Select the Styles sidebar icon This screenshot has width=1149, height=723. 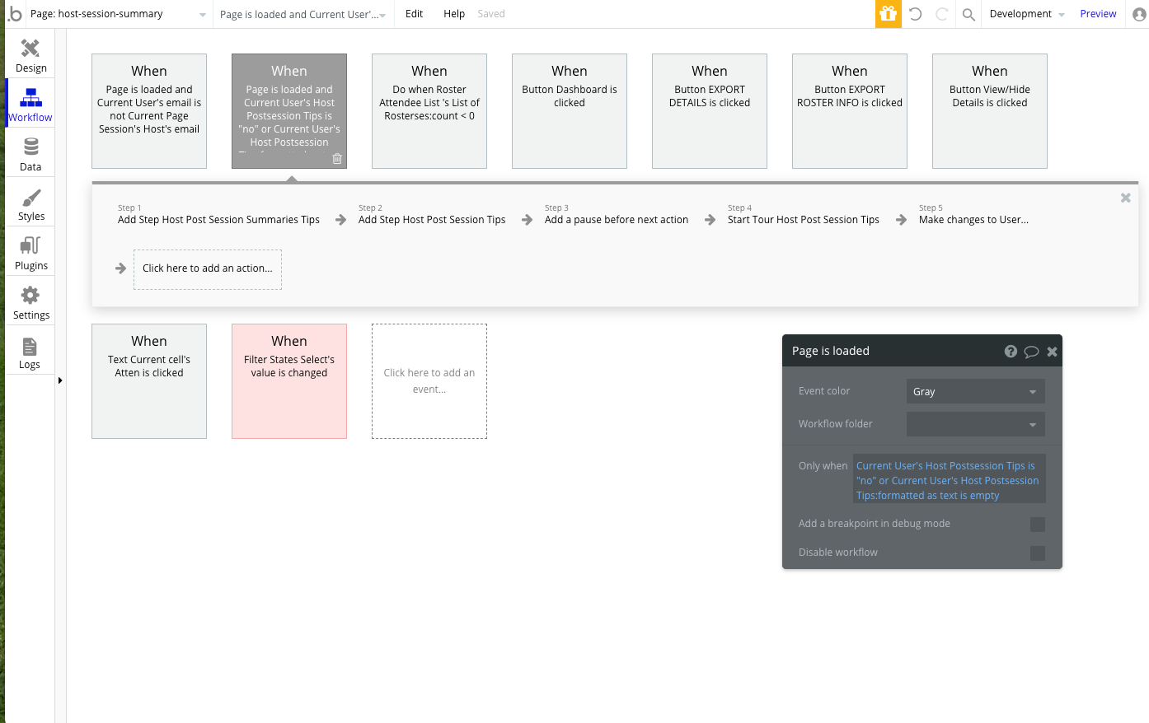tap(30, 203)
